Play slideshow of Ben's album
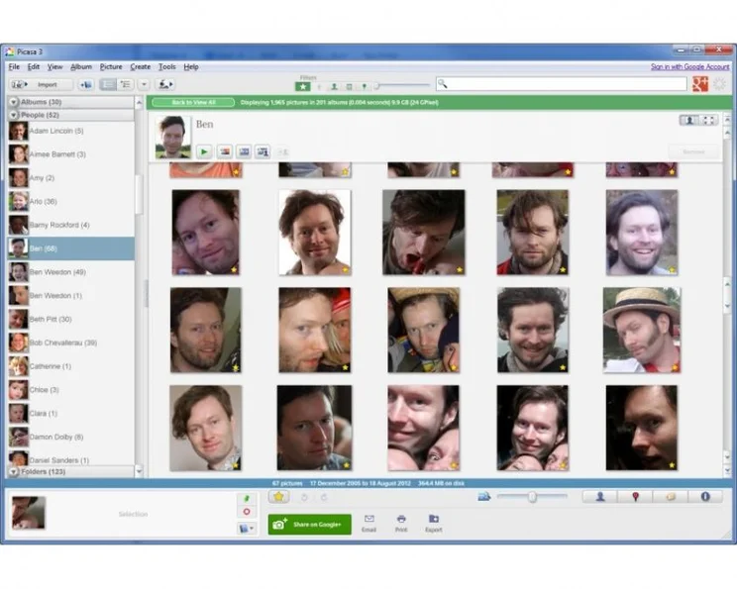This screenshot has width=737, height=589. (203, 151)
